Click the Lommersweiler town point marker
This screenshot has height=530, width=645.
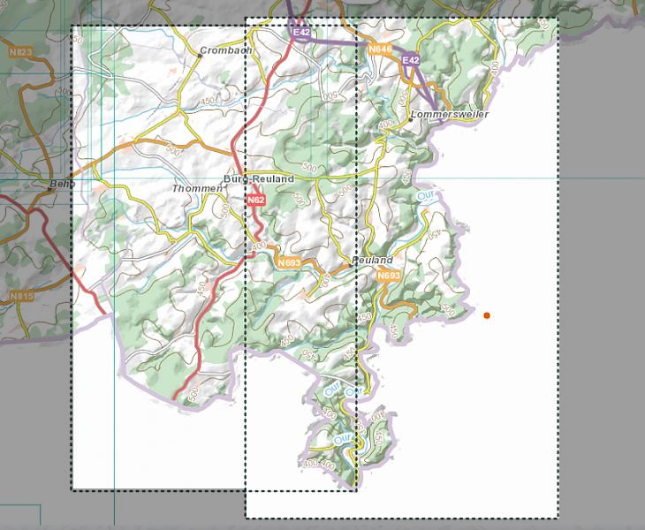(412, 117)
